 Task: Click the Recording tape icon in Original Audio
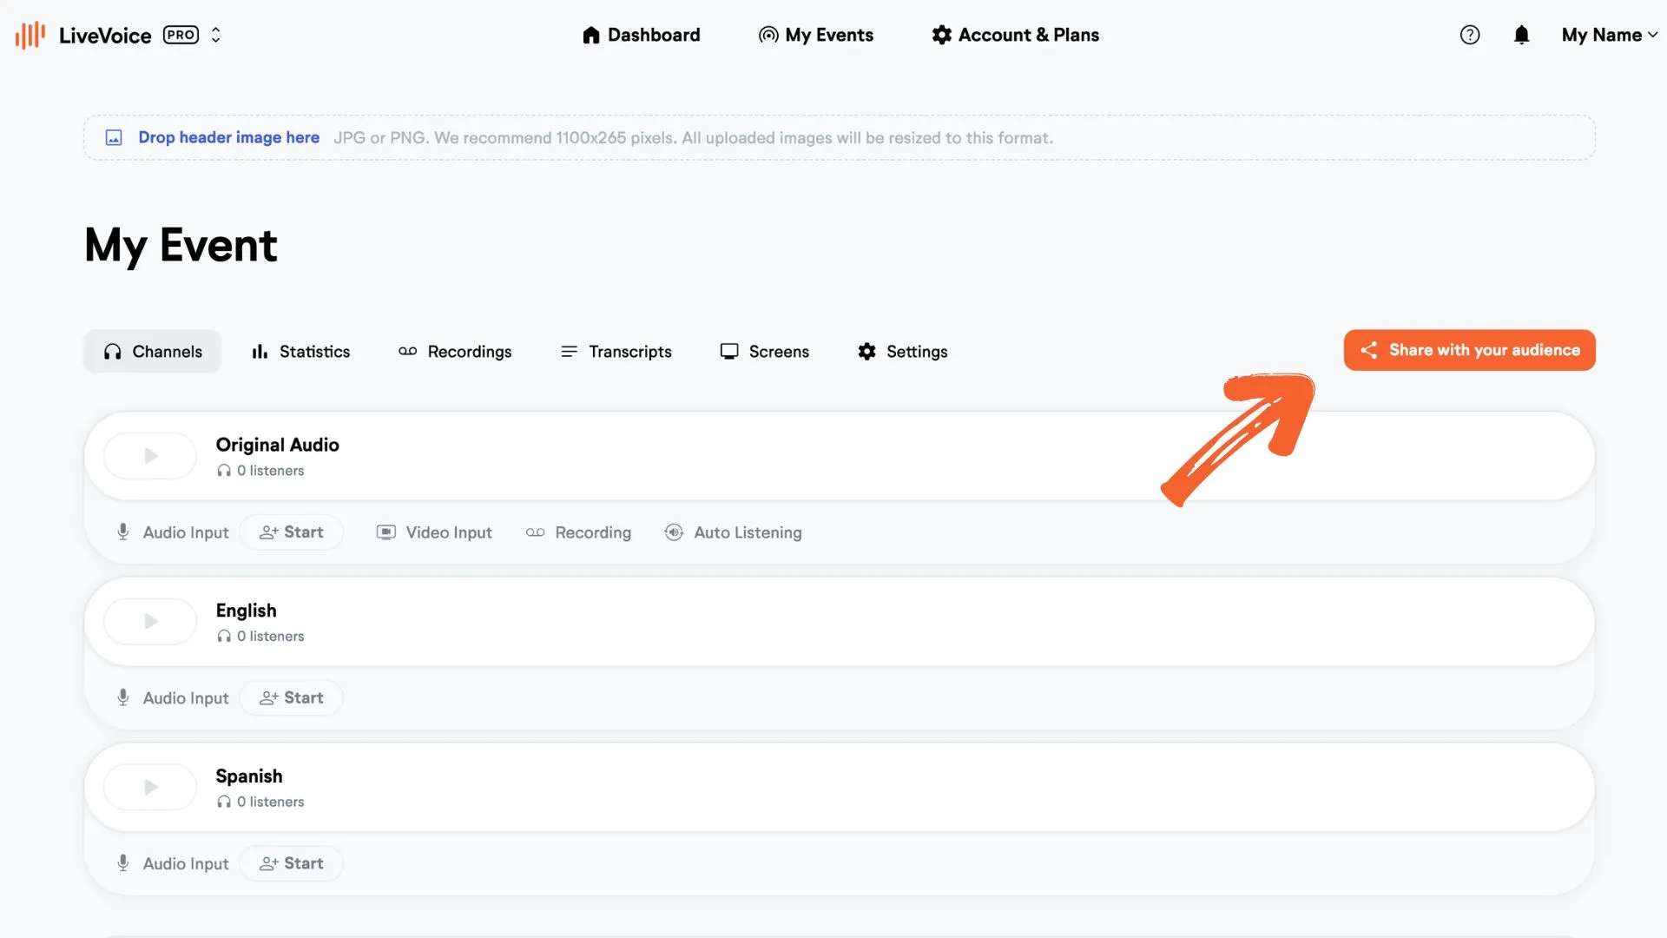[x=536, y=532]
